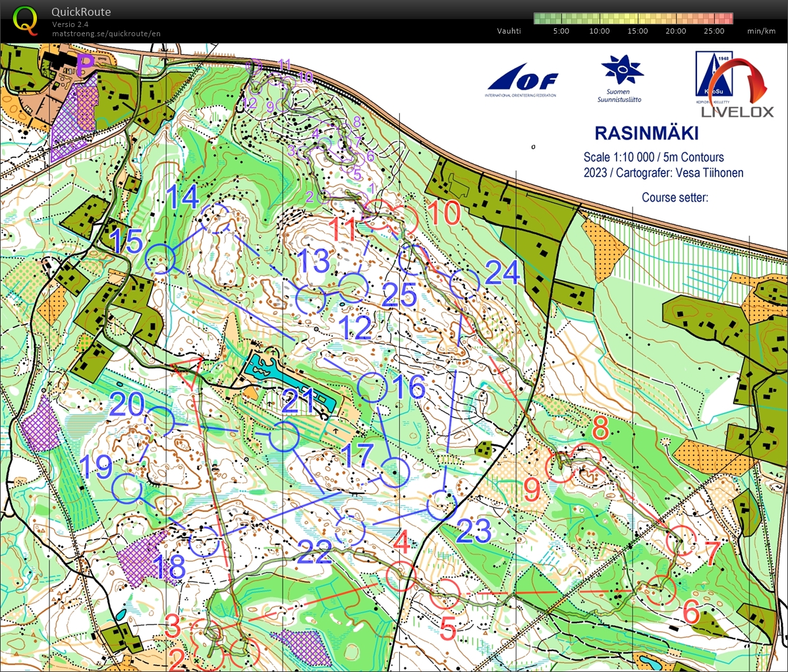The image size is (788, 672).
Task: Click the min/km unit label
Action: coord(761,31)
